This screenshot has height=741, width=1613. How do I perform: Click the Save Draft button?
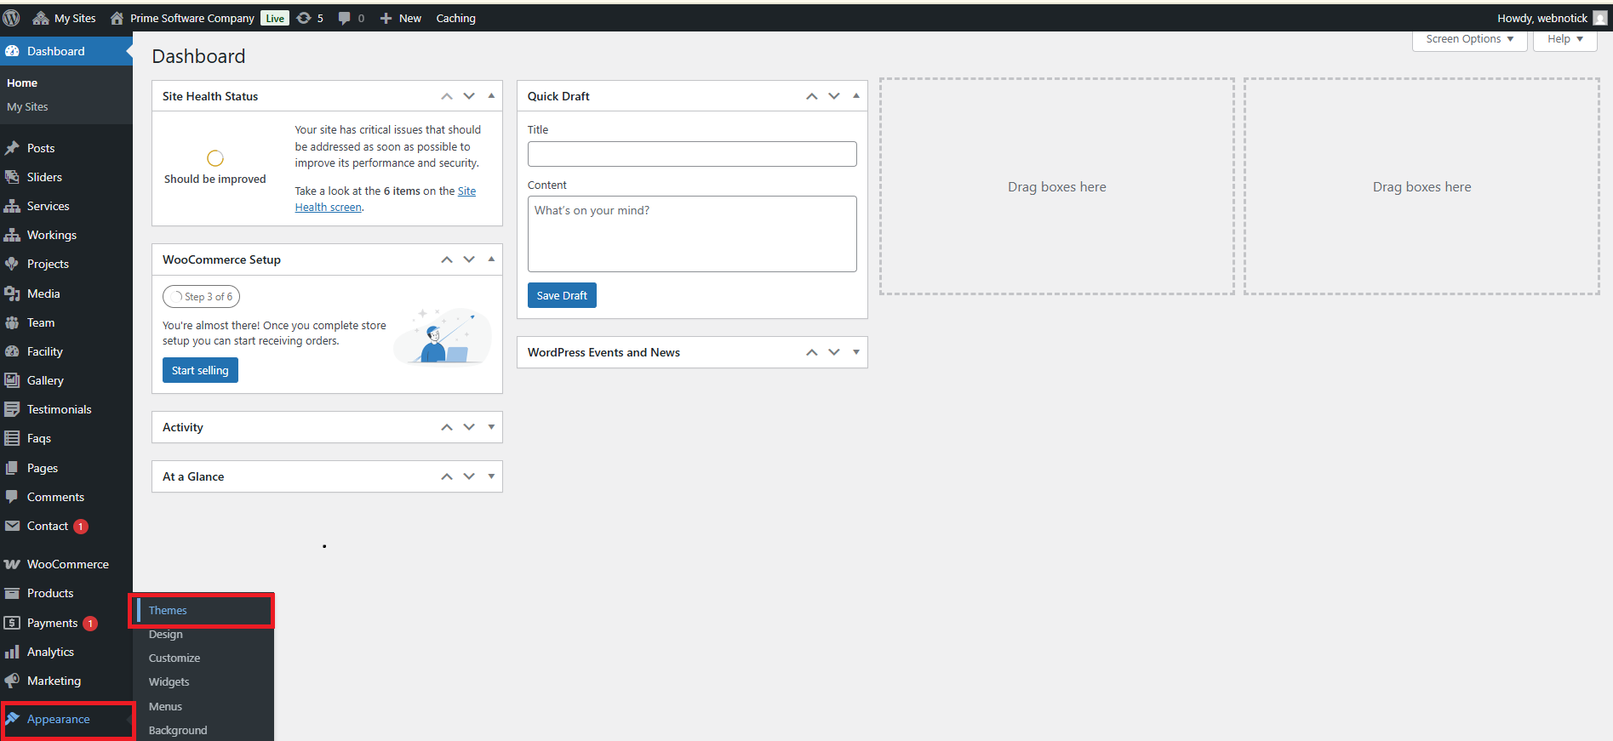point(562,295)
